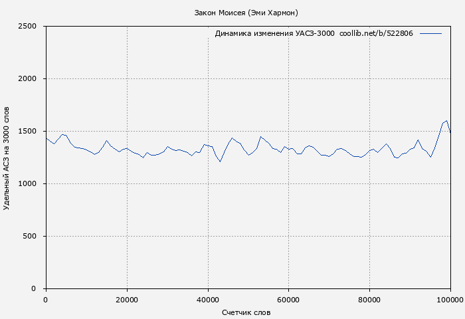Viewport: 465px width, 319px height.
Task: Click the line's starting point at 0 words
Action: coord(46,138)
